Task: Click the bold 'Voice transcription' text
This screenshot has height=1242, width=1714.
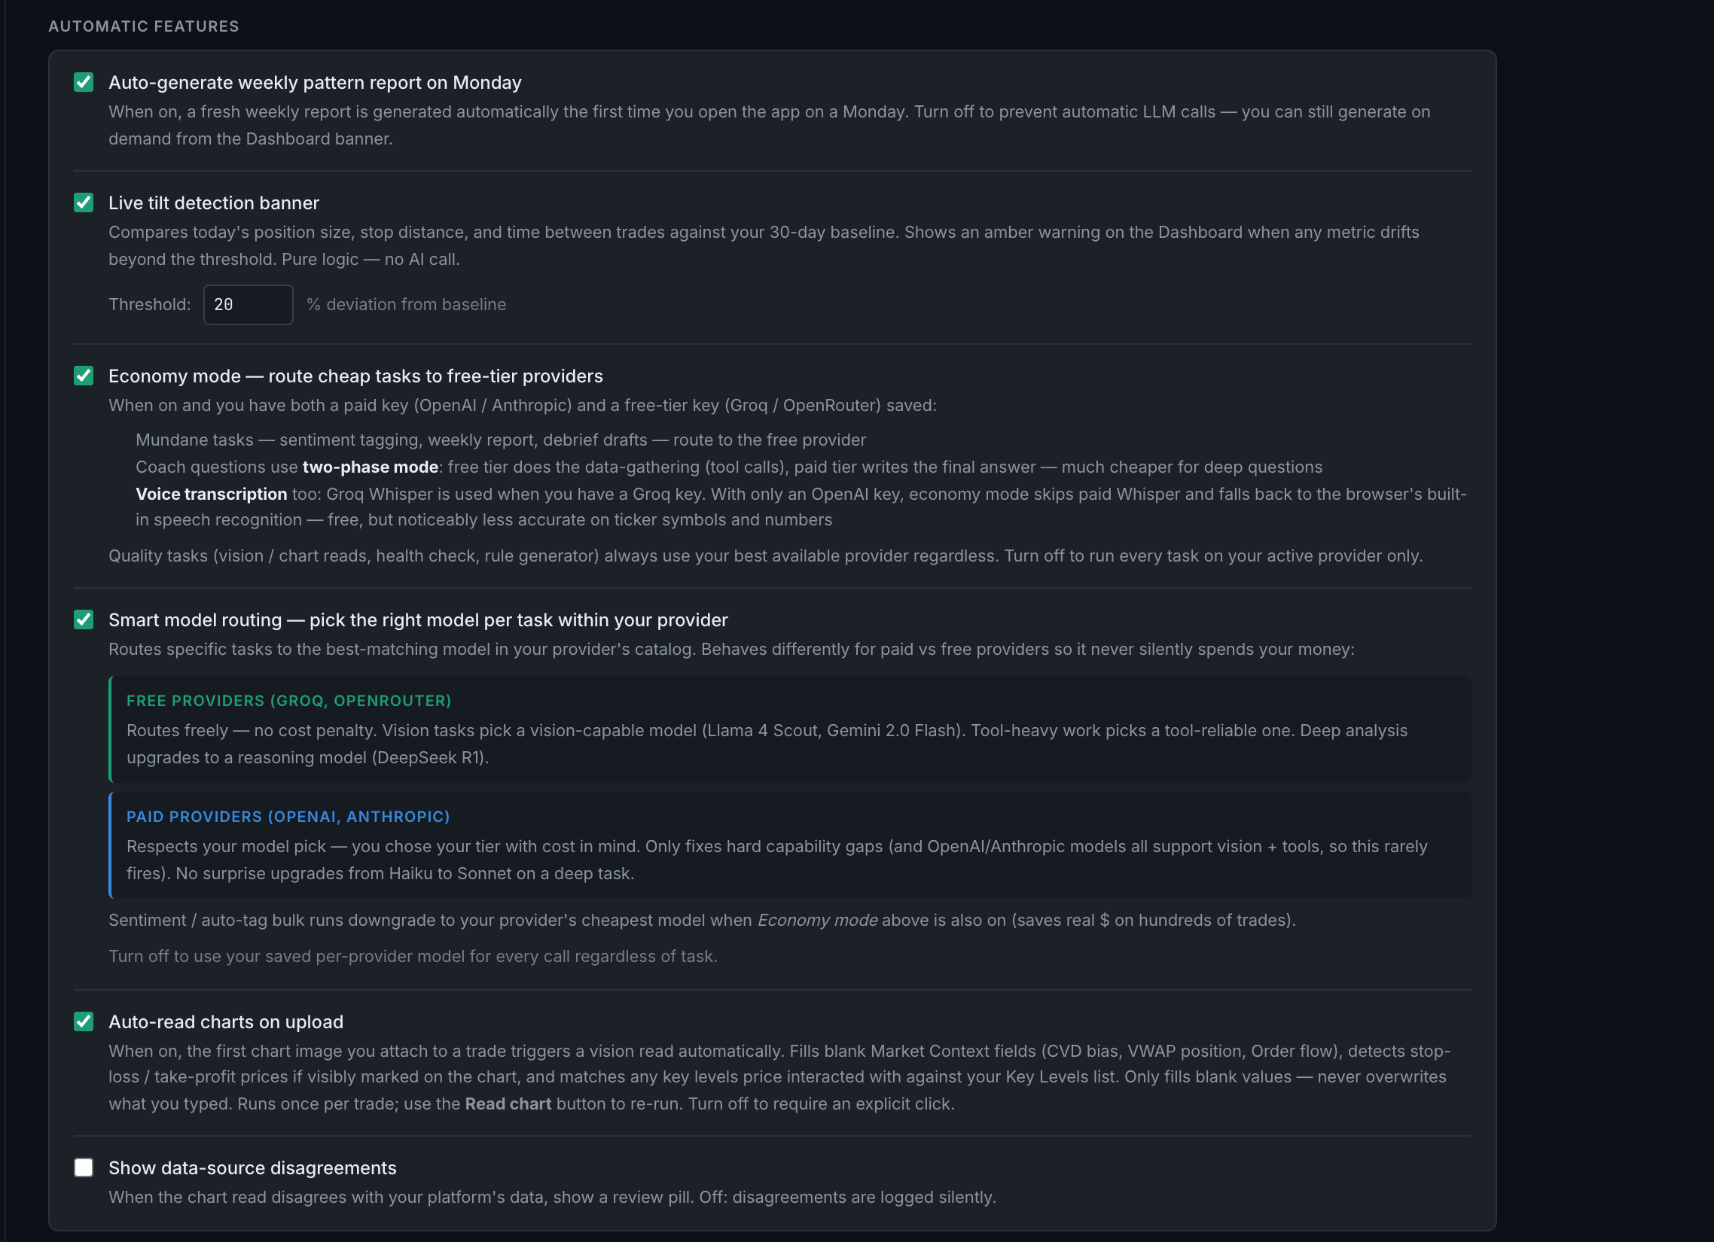Action: pos(212,494)
